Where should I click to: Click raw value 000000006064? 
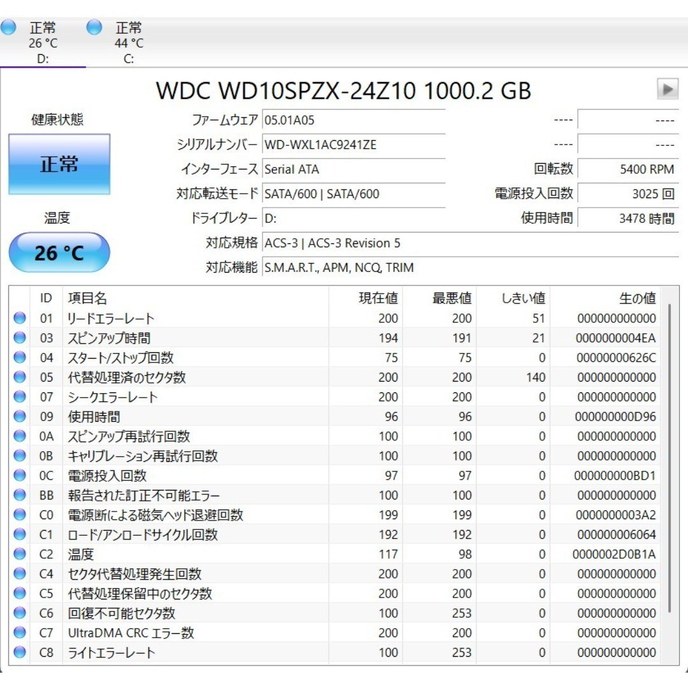(617, 534)
